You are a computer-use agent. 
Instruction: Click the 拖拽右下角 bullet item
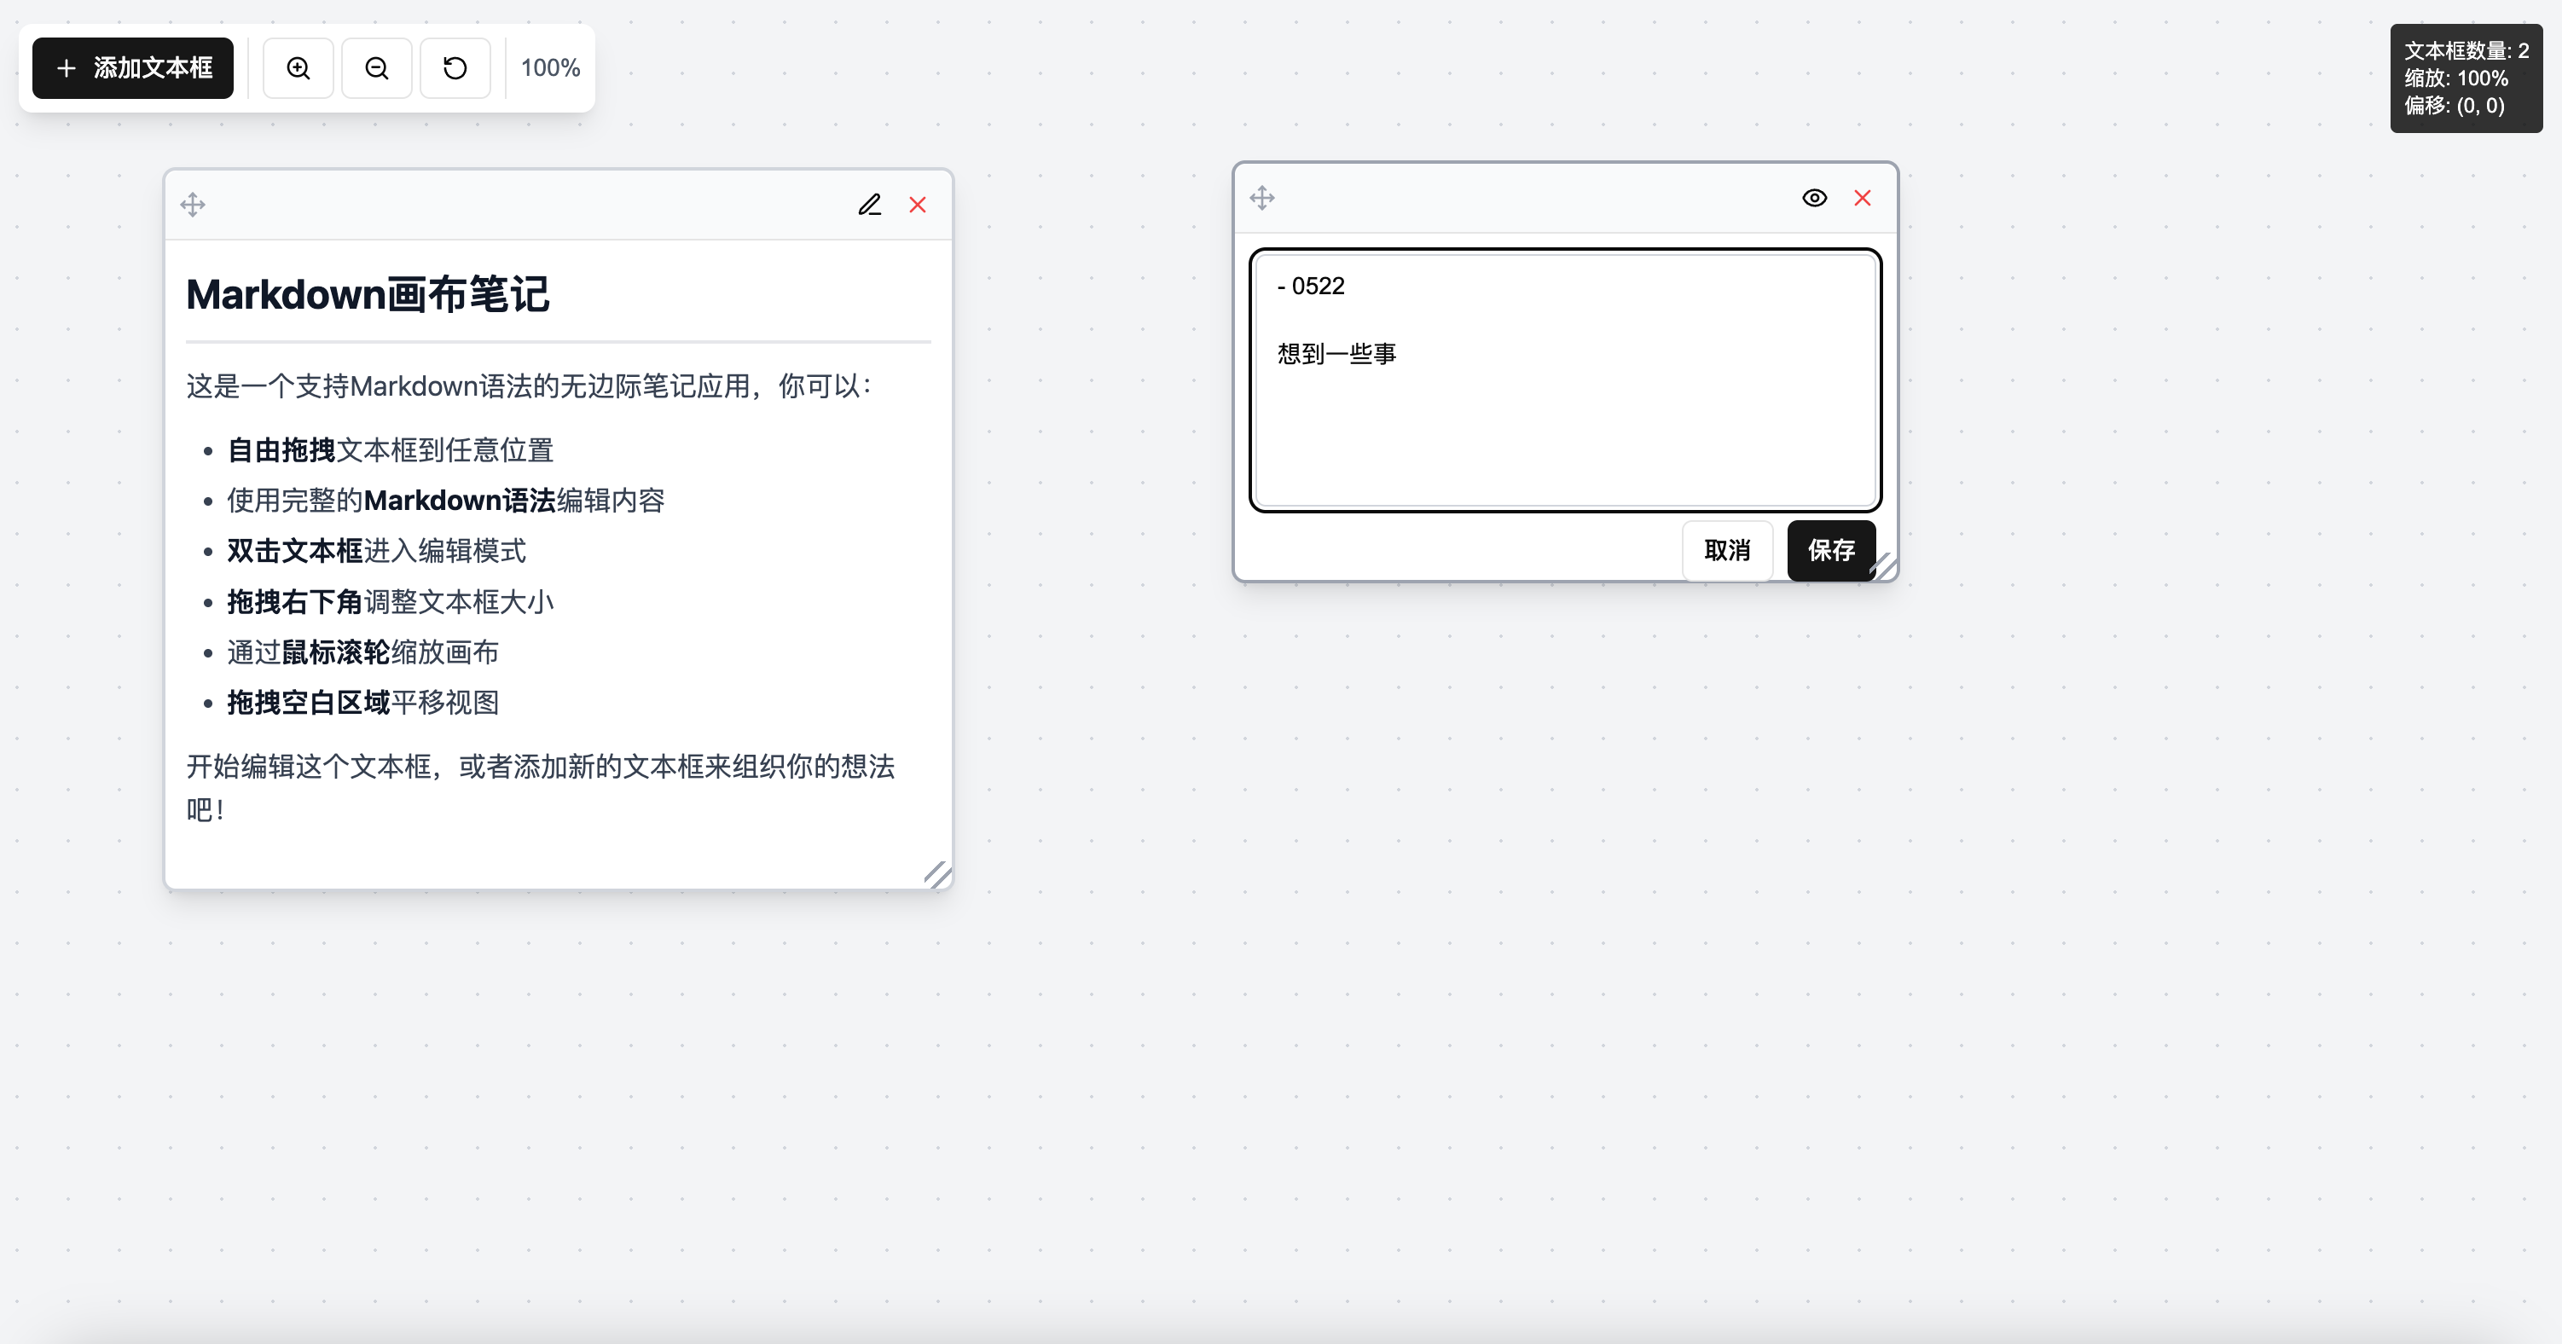pos(390,602)
